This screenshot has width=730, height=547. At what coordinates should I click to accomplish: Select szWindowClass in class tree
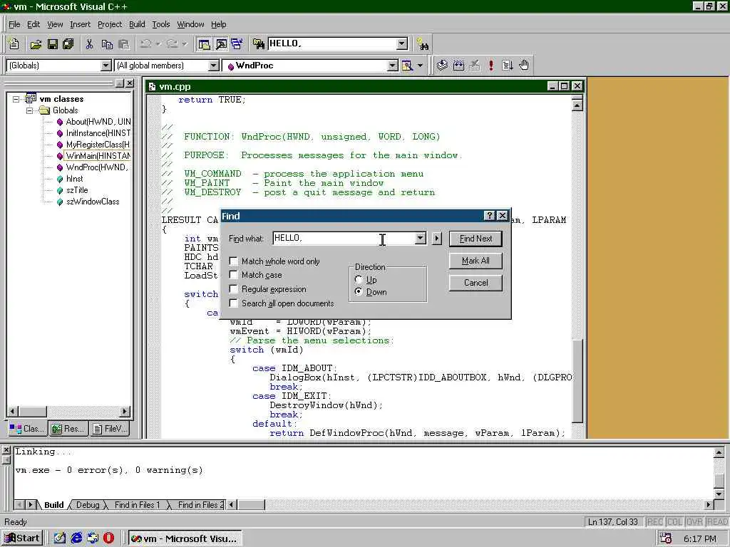point(93,202)
